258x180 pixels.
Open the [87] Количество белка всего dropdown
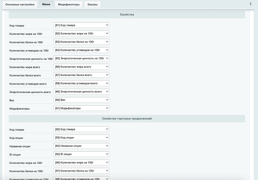[x=81, y=75]
